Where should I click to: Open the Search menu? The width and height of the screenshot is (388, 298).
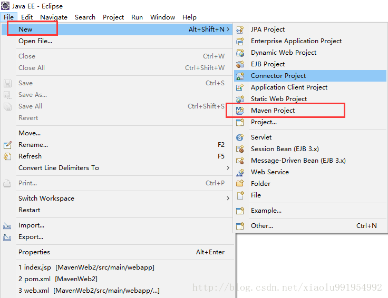pos(85,17)
